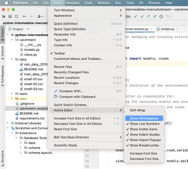The height and width of the screenshot is (169, 188).
Task: Click the Apple menu icon
Action: (x=6, y=3)
